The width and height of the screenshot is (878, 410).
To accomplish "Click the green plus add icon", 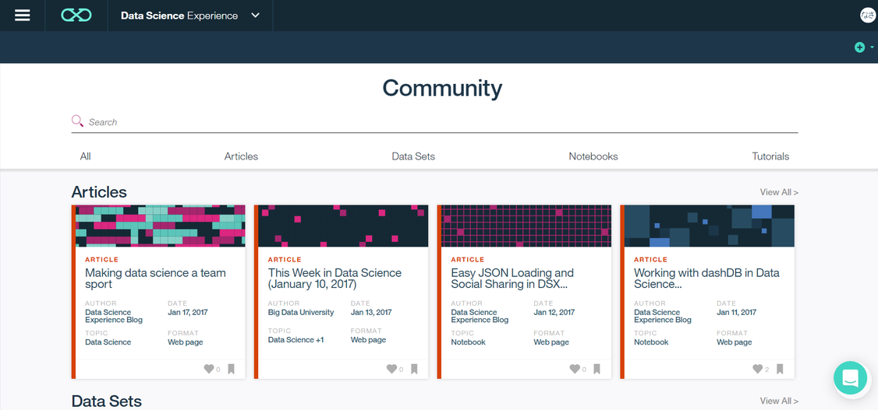I will pyautogui.click(x=859, y=47).
